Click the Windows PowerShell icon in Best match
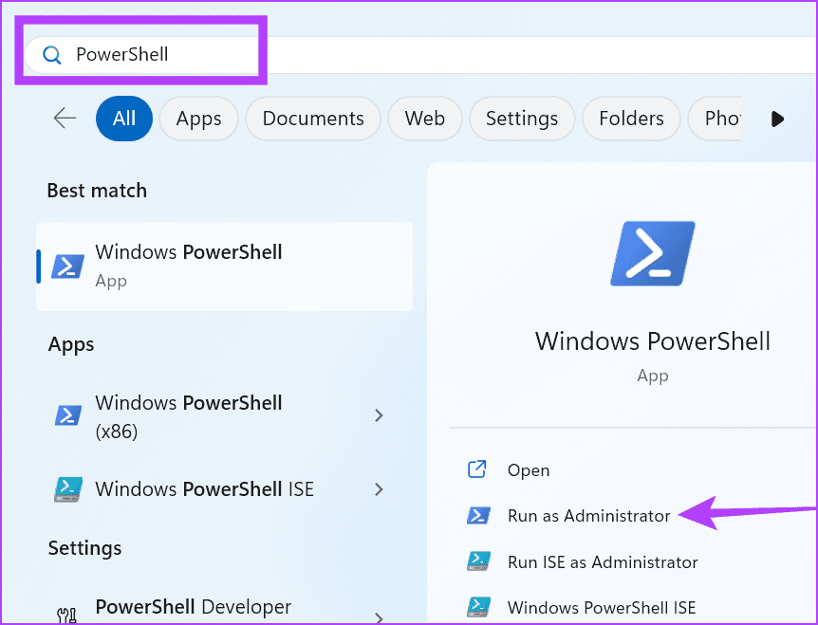 tap(67, 266)
